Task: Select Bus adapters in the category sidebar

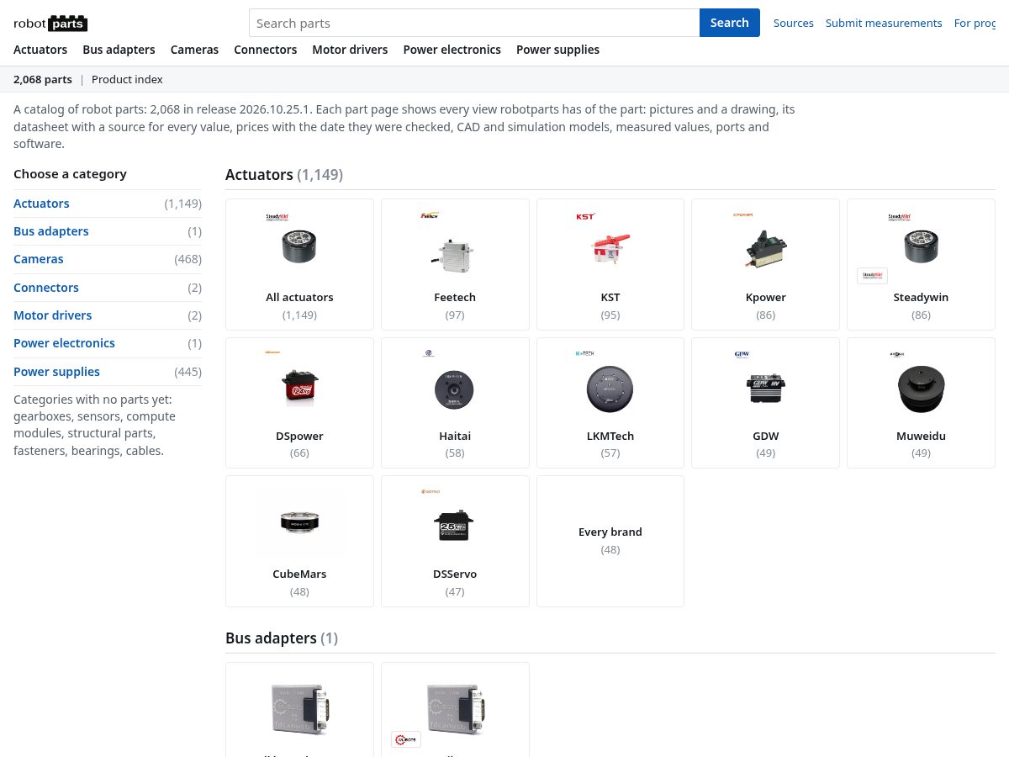Action: 51,231
